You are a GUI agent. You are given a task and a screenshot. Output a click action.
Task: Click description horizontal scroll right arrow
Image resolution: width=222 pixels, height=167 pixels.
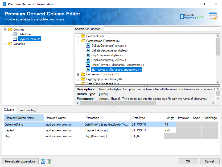[x=213, y=103]
